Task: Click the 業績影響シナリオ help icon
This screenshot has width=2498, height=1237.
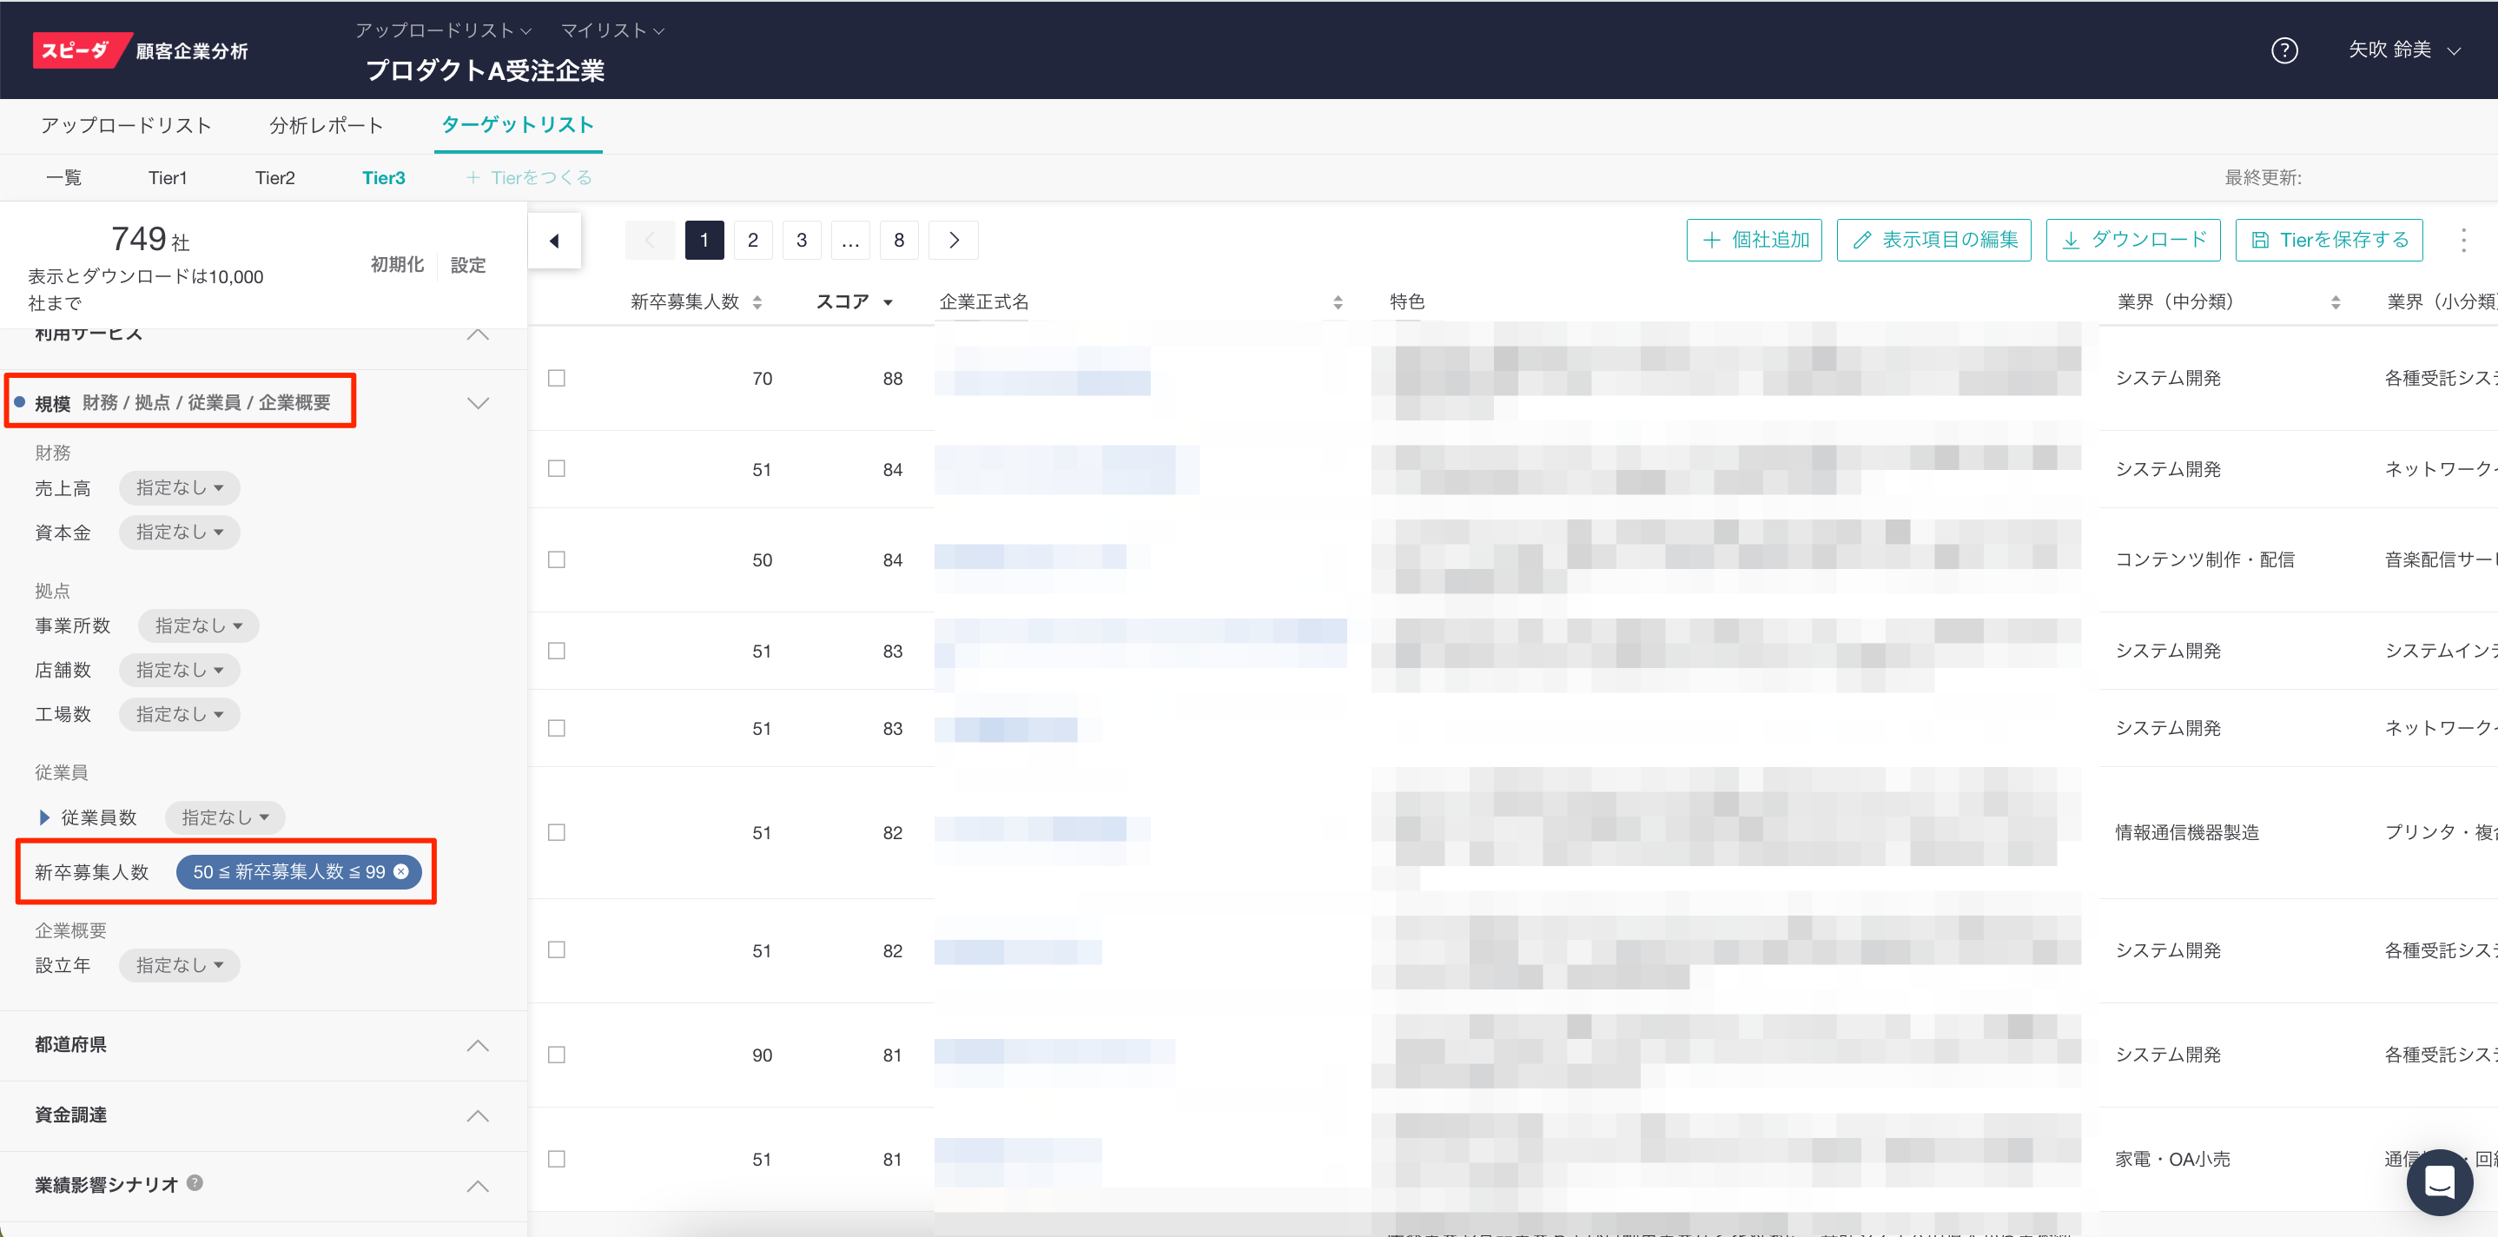Action: (195, 1182)
